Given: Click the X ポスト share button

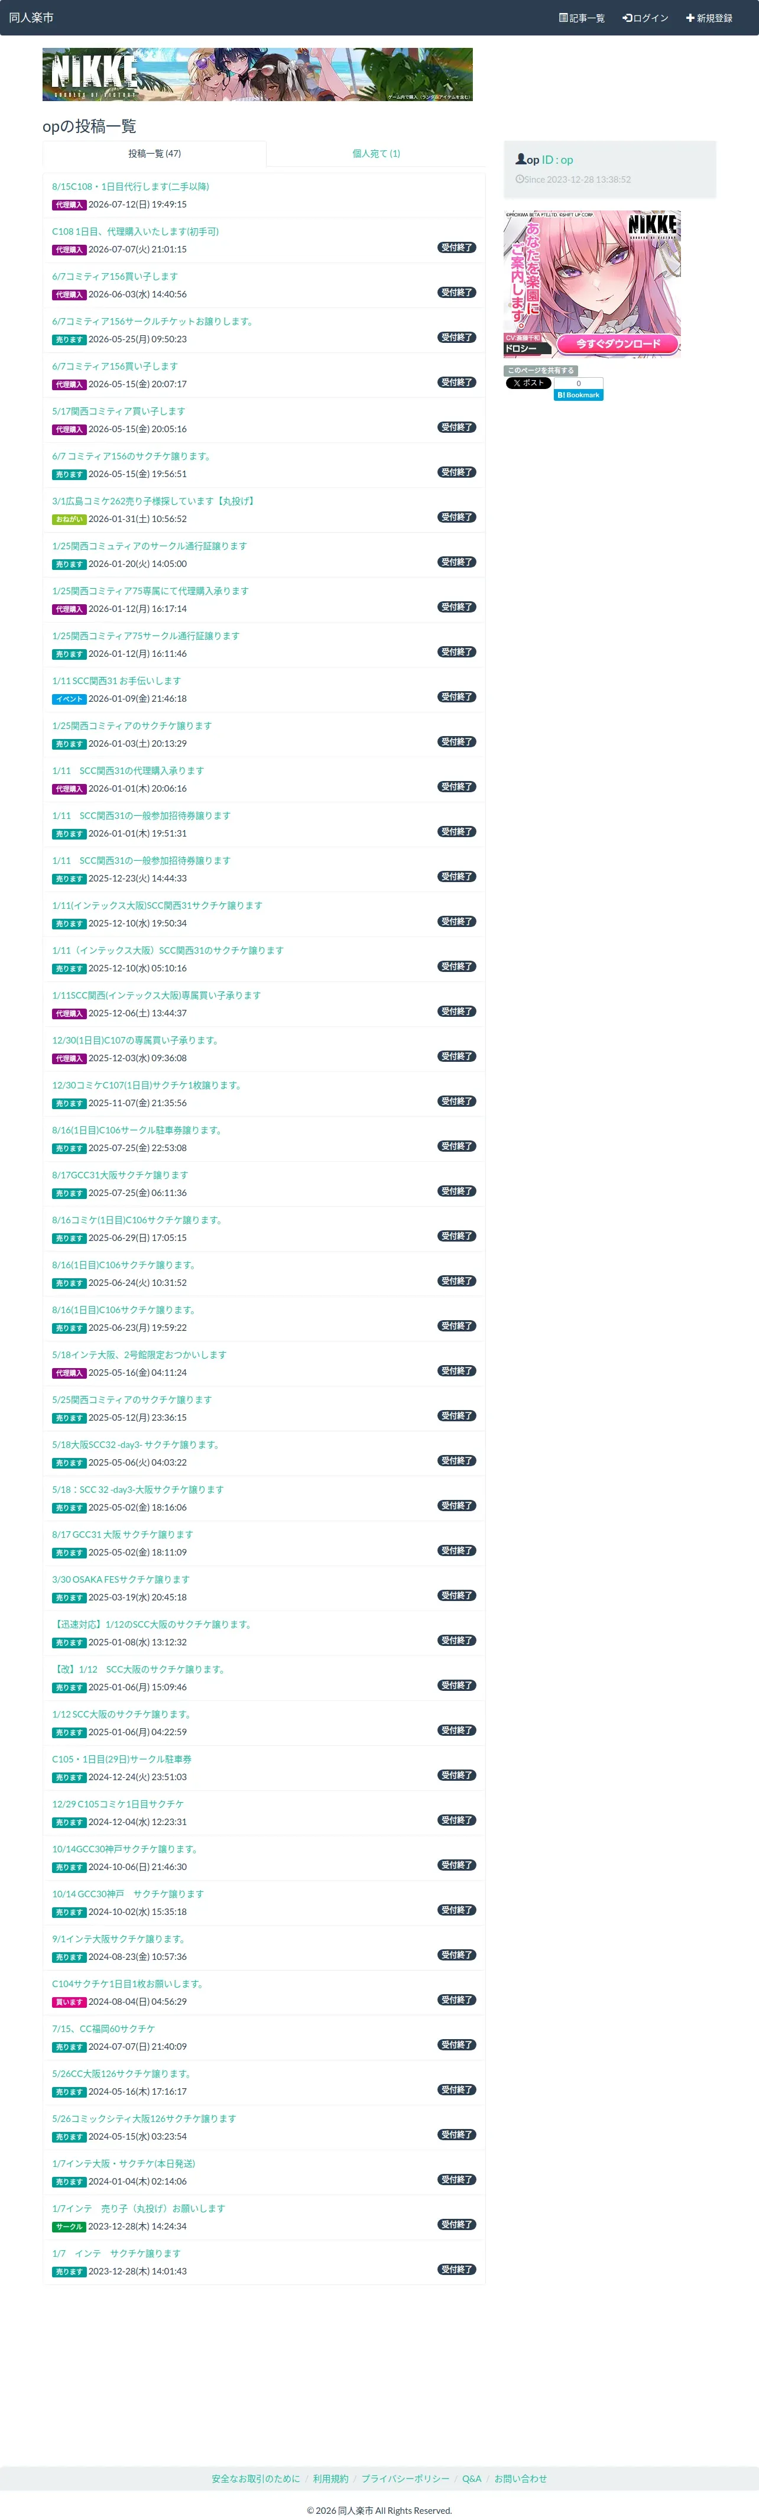Looking at the screenshot, I should coord(528,383).
